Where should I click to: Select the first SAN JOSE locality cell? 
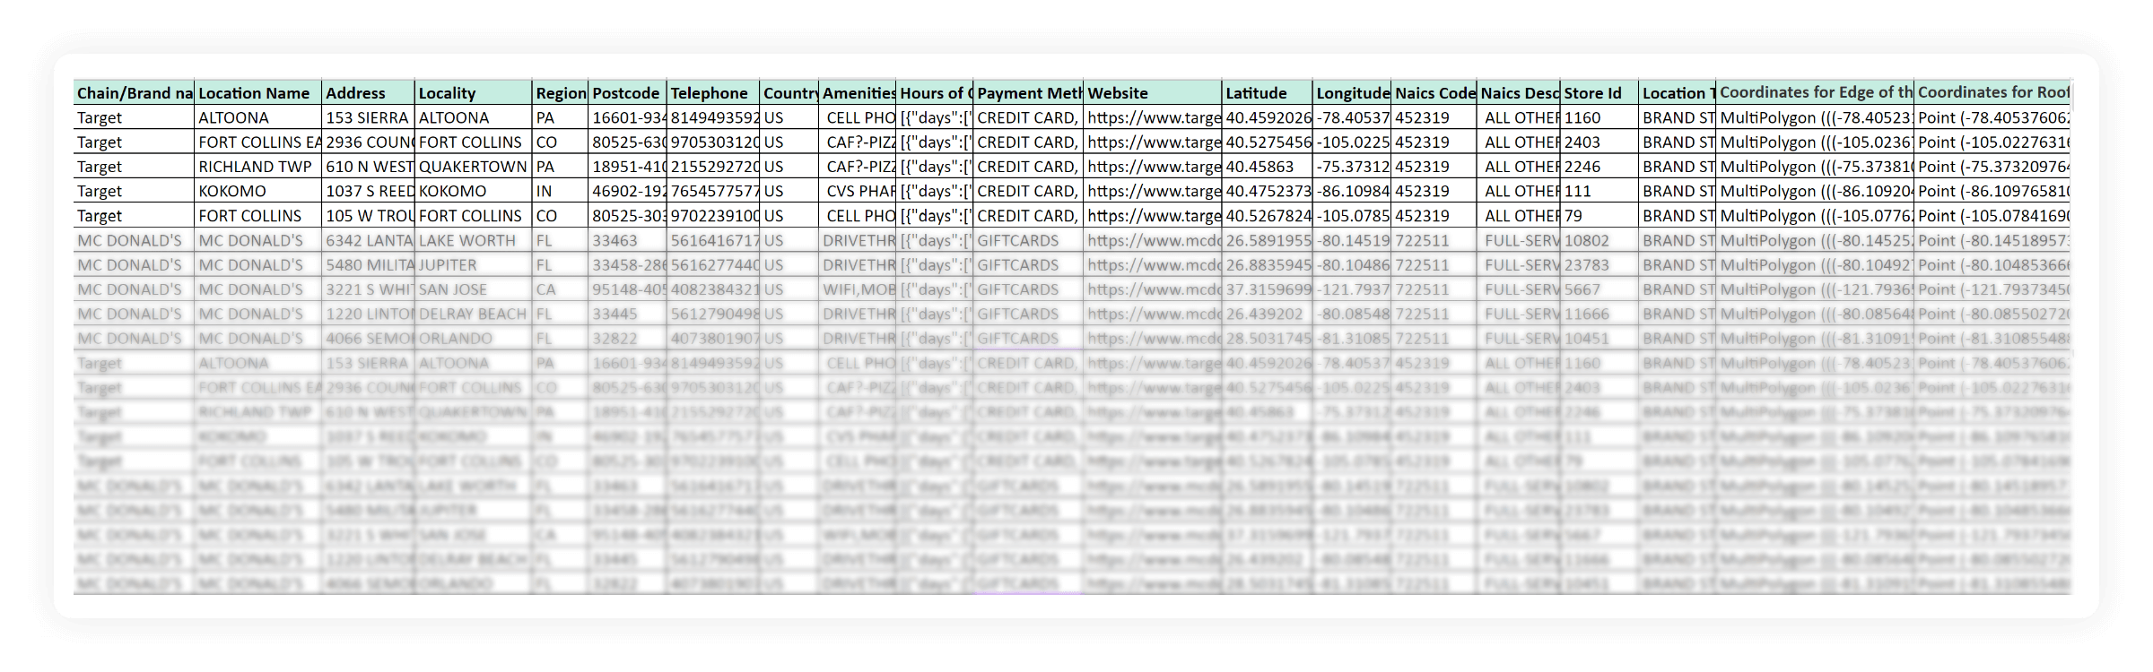click(455, 289)
